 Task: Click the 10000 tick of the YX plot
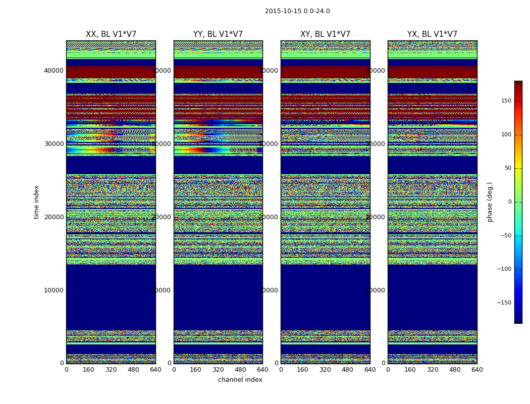tap(375, 290)
